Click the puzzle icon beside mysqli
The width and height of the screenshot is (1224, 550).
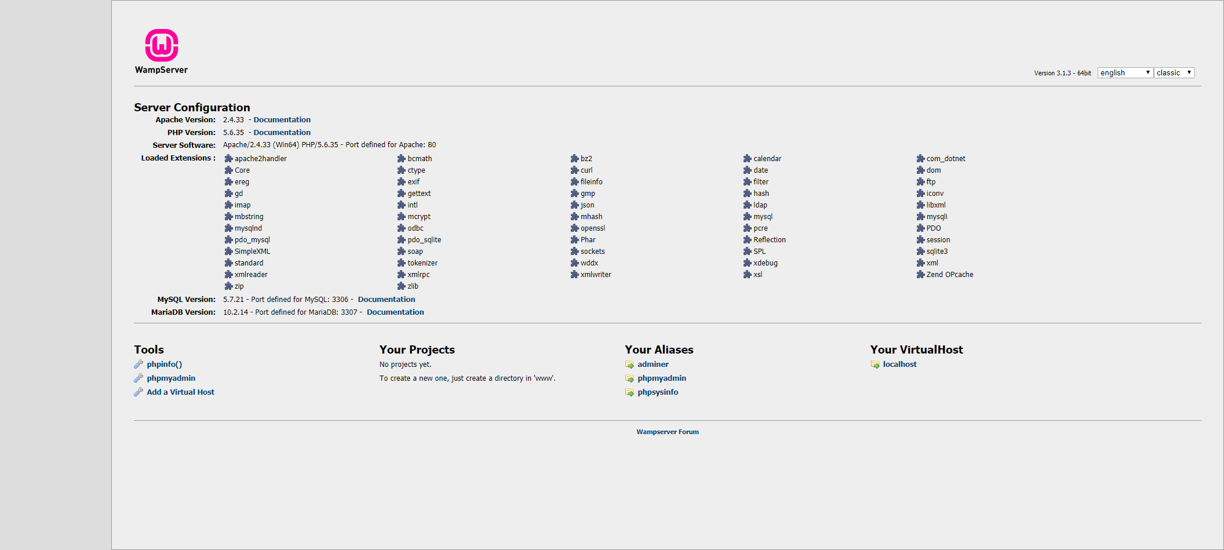[x=920, y=216]
